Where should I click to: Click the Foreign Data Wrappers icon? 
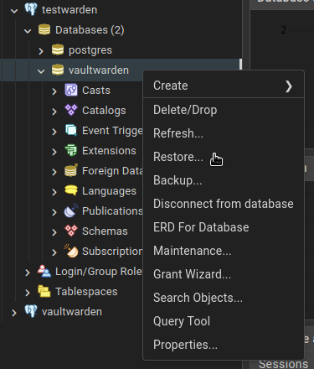pyautogui.click(x=71, y=170)
